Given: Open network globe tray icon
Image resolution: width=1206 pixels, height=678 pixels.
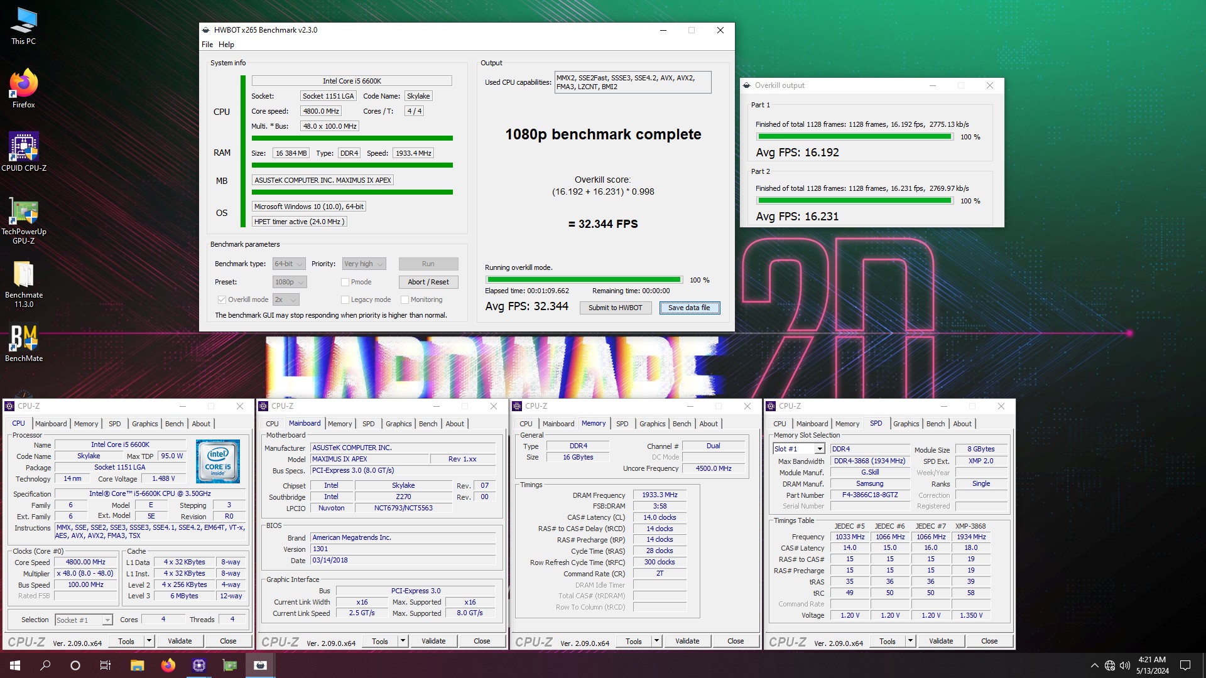Looking at the screenshot, I should 1110,665.
